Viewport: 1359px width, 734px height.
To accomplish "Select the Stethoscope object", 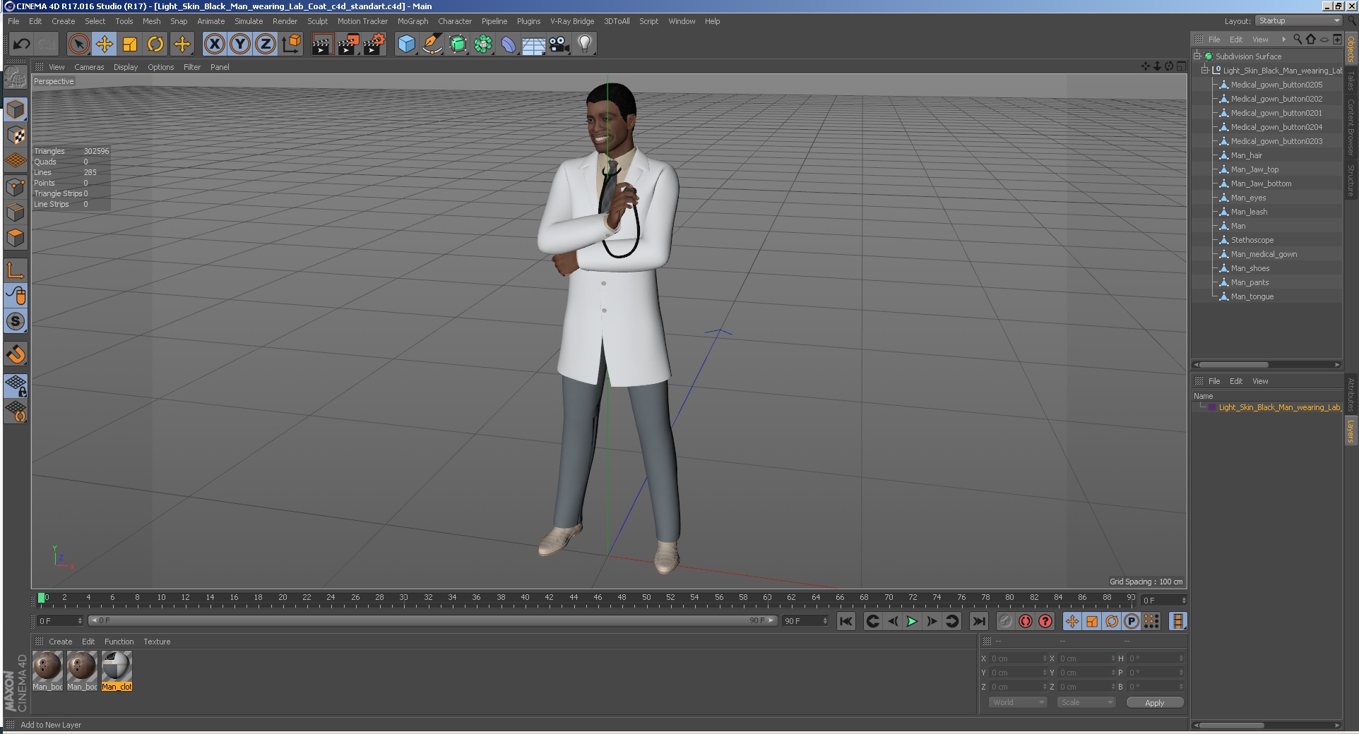I will tap(1252, 240).
